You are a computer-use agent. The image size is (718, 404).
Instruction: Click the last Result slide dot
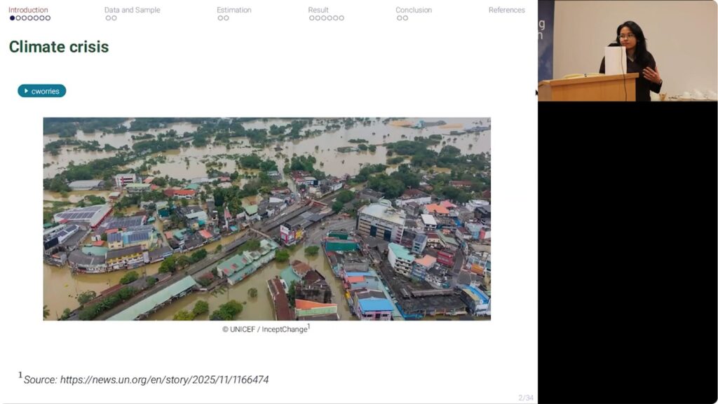click(341, 18)
